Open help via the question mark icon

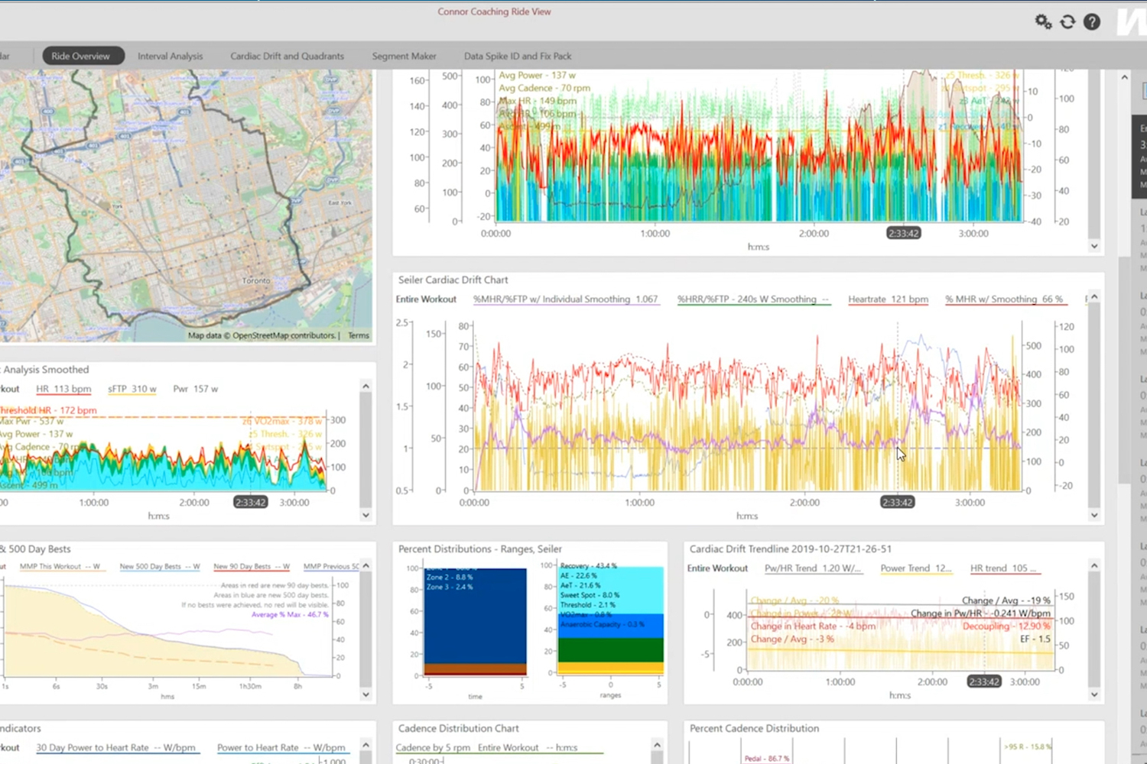click(x=1092, y=22)
